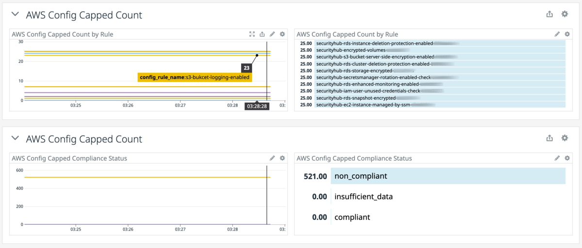Open settings gear for the by Rule section

565,14
